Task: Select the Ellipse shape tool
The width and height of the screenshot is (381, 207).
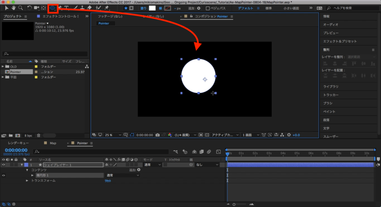Action: tap(53, 7)
